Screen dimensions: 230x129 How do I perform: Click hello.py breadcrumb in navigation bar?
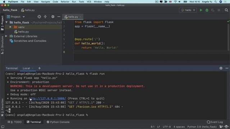(x=28, y=10)
